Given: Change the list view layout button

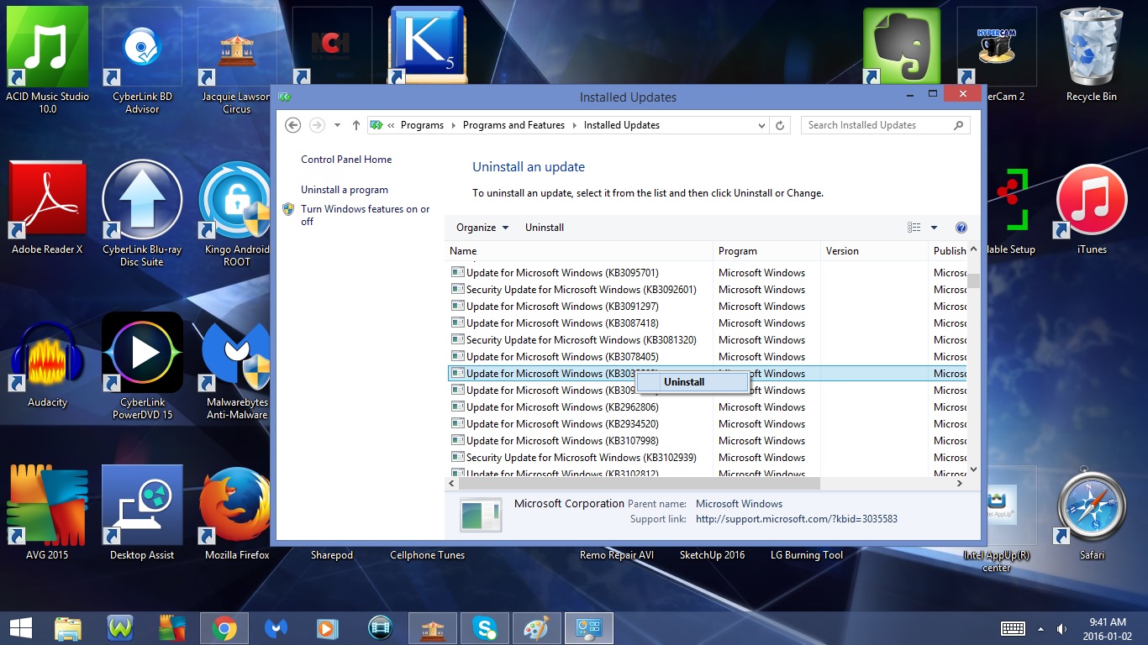Looking at the screenshot, I should pos(914,228).
